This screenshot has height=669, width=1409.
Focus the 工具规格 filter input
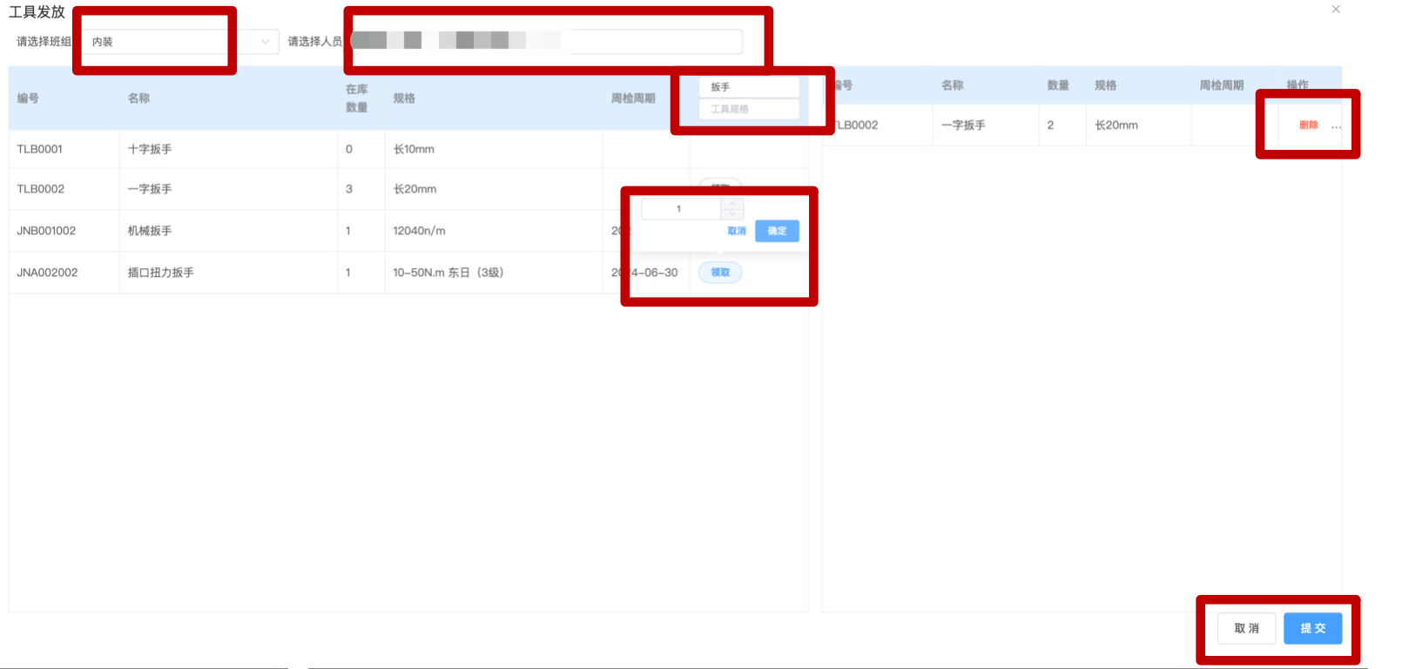tap(749, 109)
